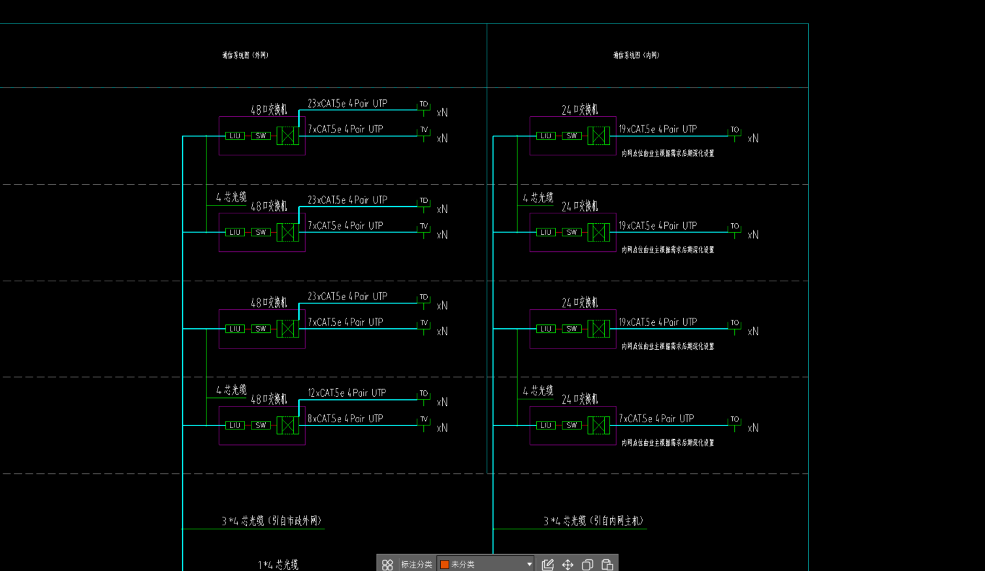Click the 标注分类 label in toolbar
985x571 pixels.
417,564
